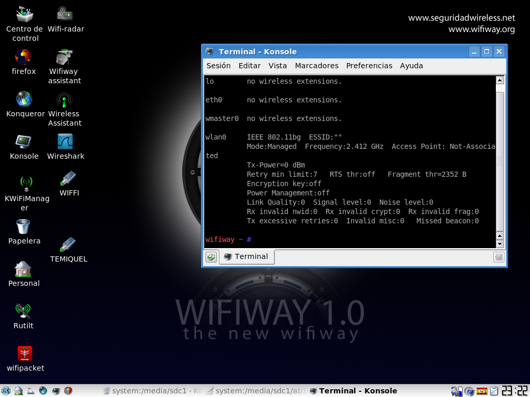Click the wifiway shell prompt line
530x397 pixels.
pos(228,239)
